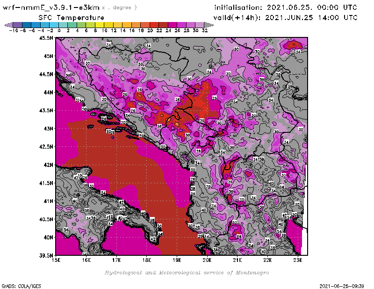Click the "GrADS: COLA/IGES" credit text
This screenshot has height=289, width=374.
(x=21, y=286)
